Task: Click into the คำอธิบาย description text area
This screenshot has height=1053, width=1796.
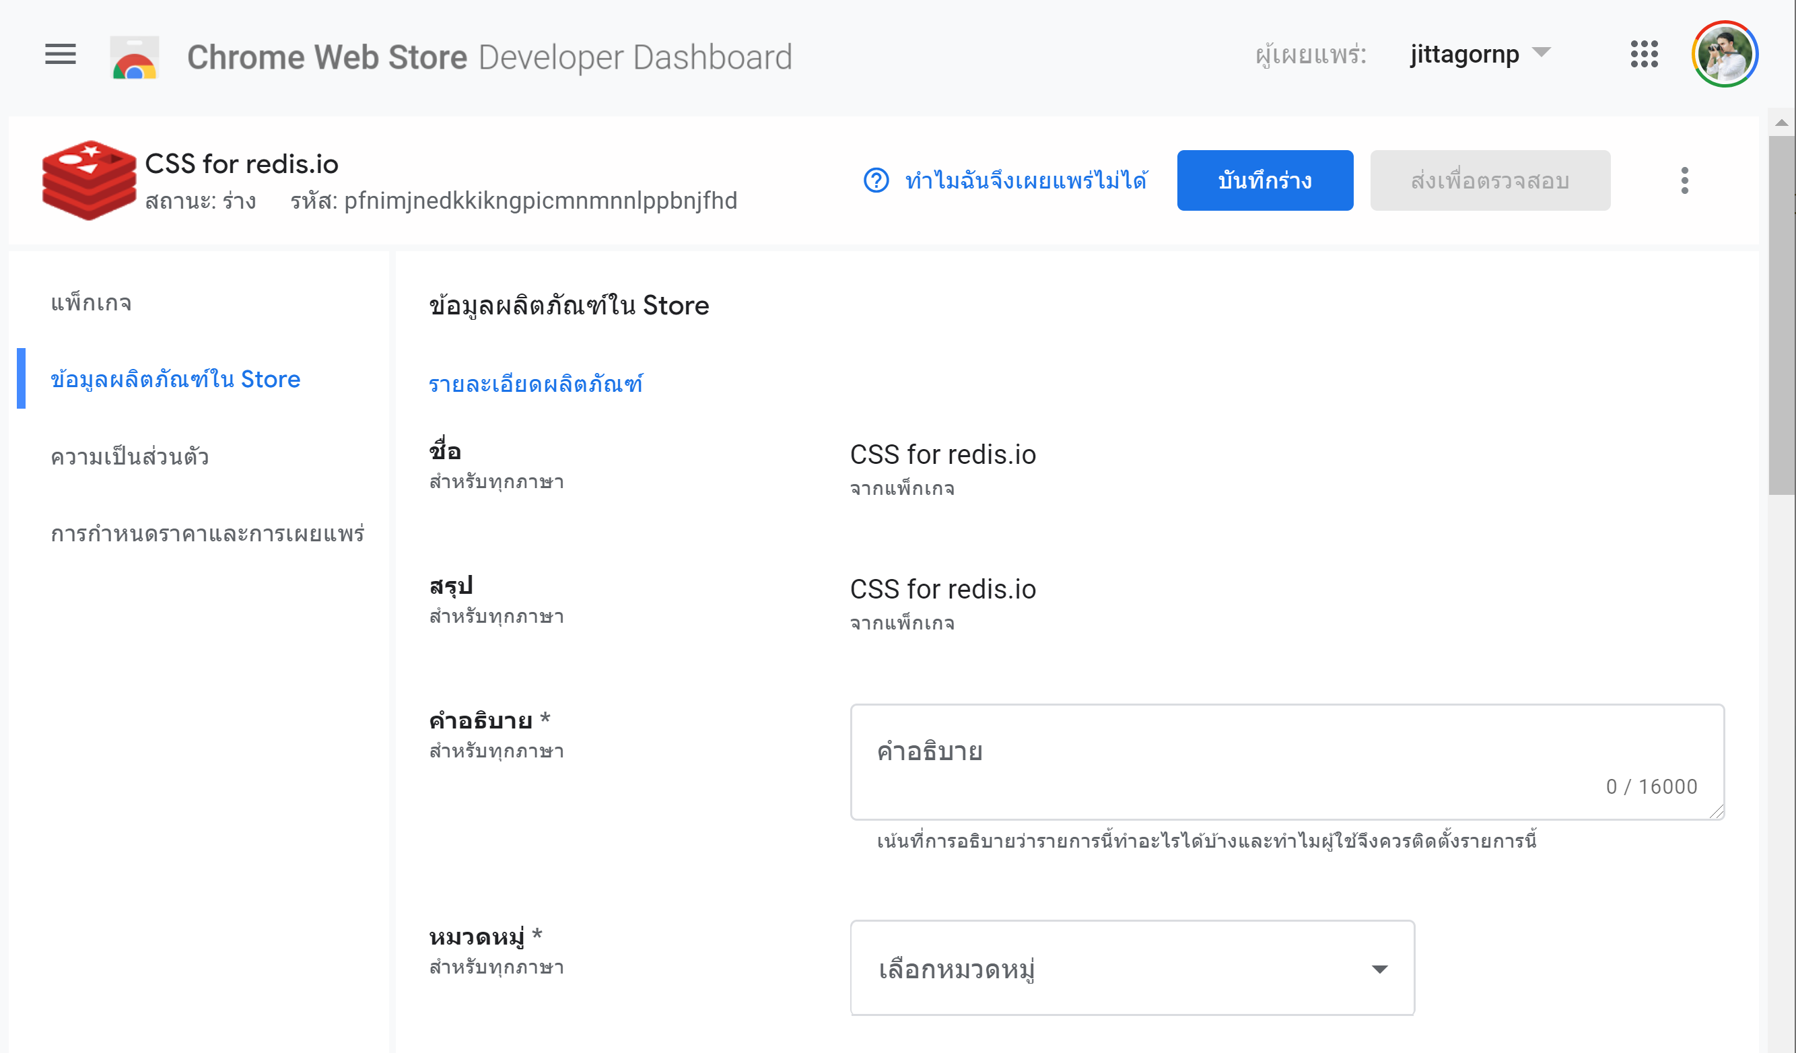Action: coord(1287,762)
